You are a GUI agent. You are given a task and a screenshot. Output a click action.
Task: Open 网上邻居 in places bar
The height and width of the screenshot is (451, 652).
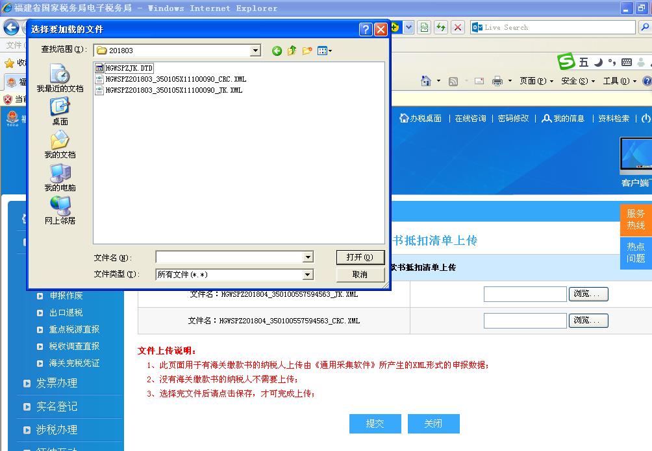(x=60, y=211)
